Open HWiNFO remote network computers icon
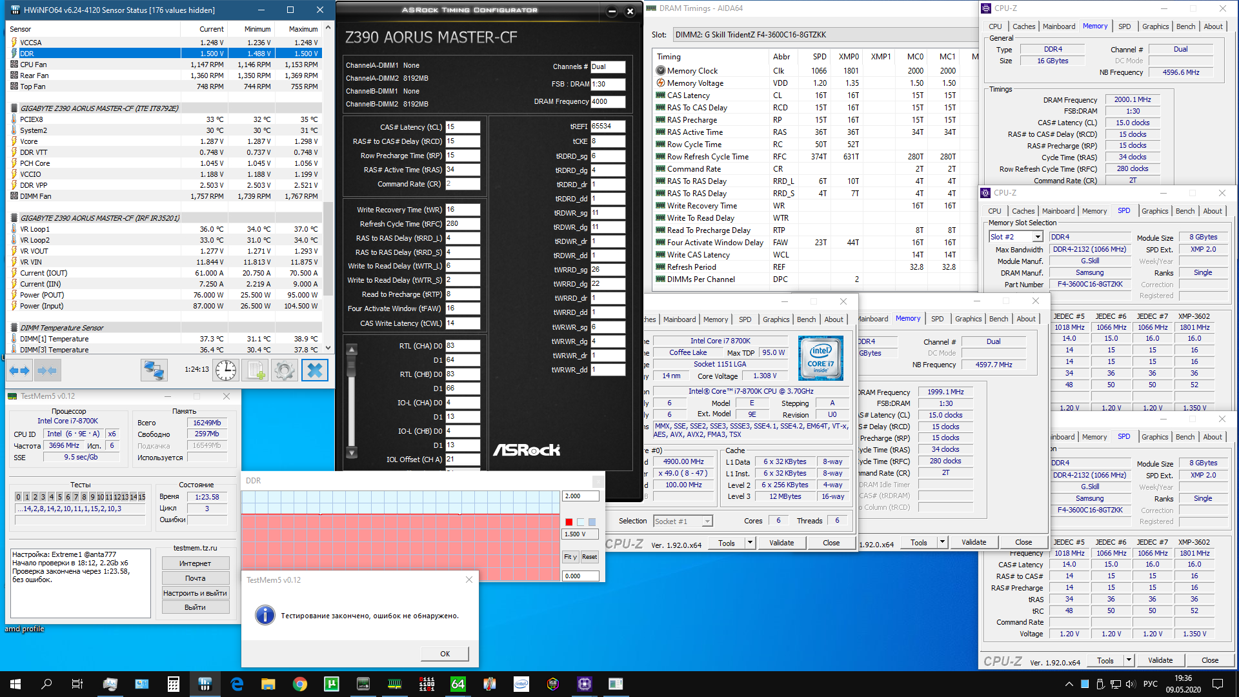This screenshot has width=1239, height=697. click(154, 370)
